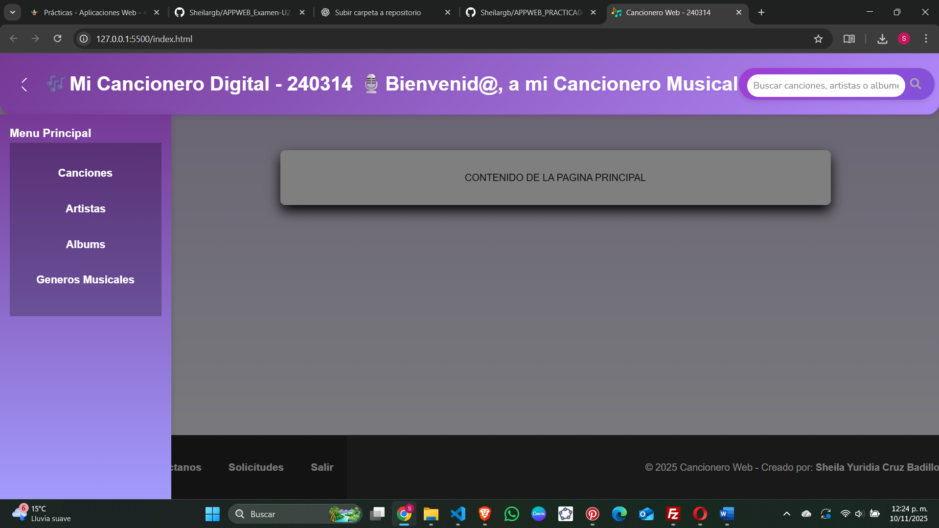Open Visual Studio Code from taskbar
Screen dimensions: 939x528
point(458,514)
